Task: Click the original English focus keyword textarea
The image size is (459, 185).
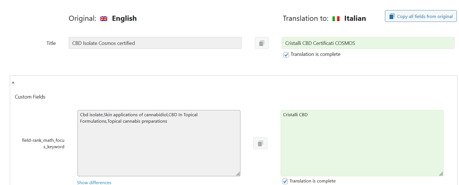Action: click(159, 143)
